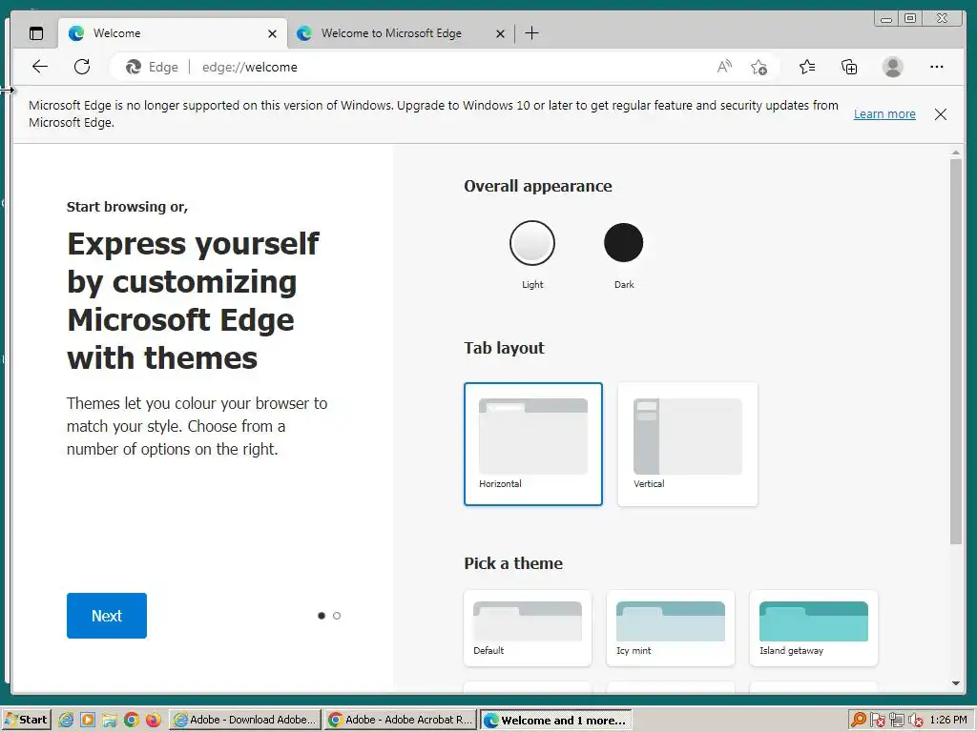The image size is (977, 732).
Task: Close the Welcome to Microsoft Edge tab
Action: tap(500, 33)
